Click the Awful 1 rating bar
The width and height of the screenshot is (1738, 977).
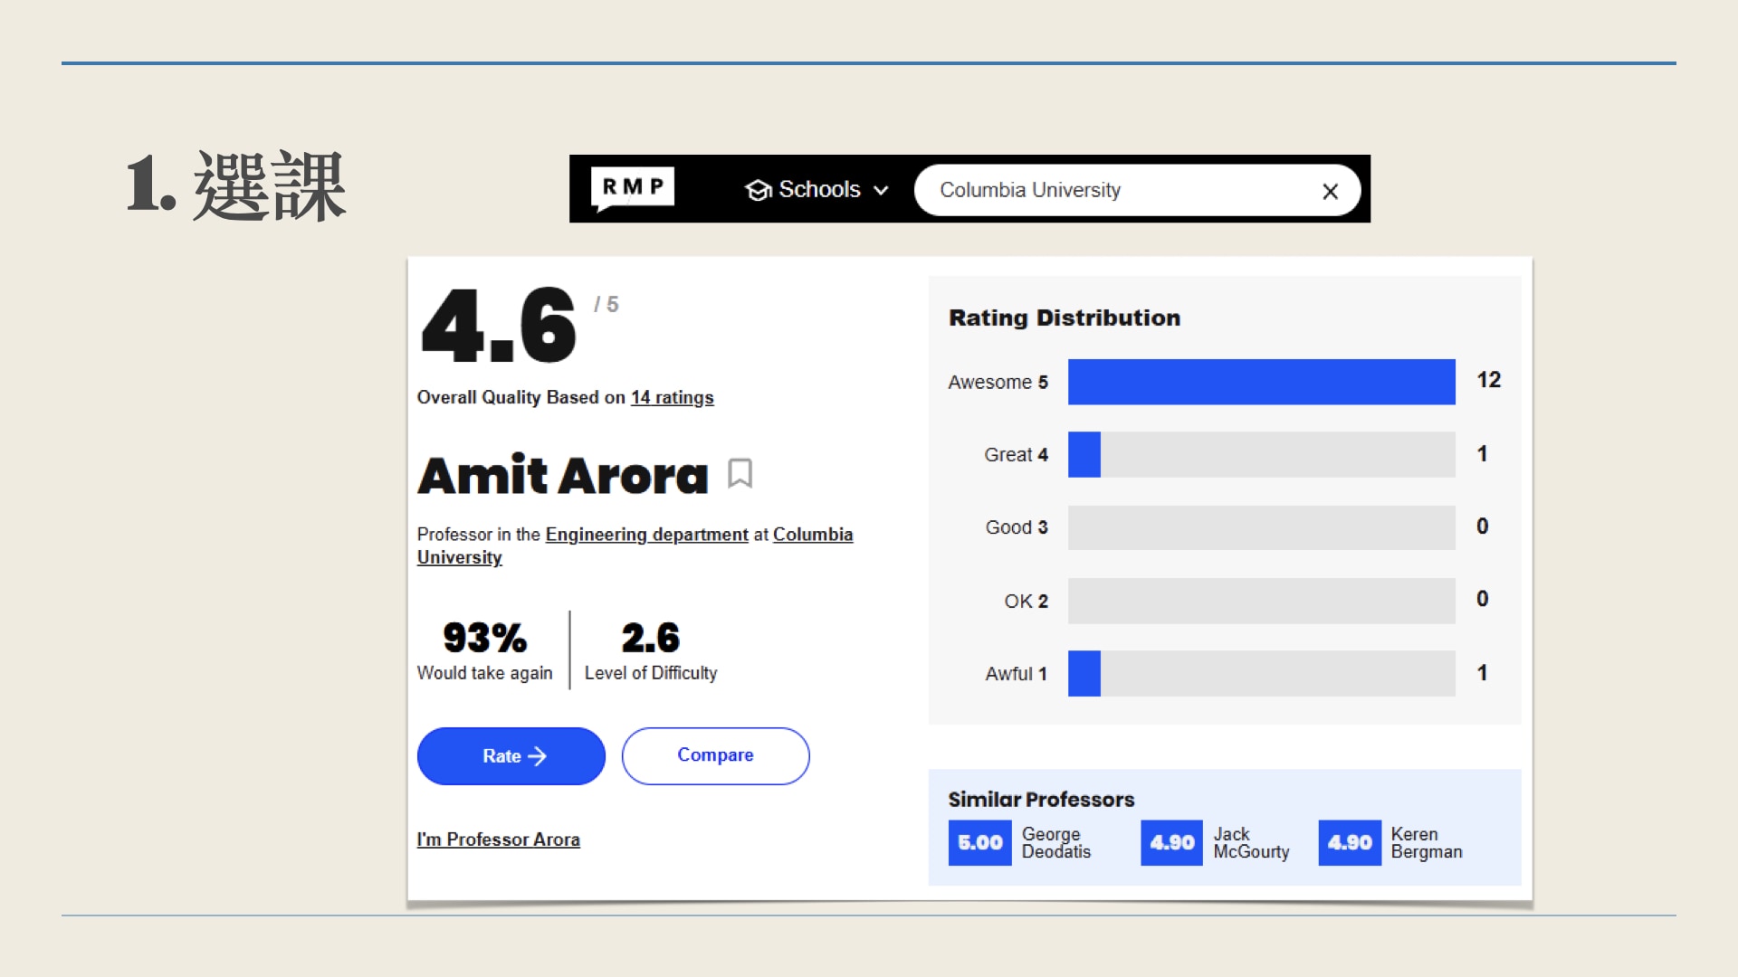(x=1262, y=673)
